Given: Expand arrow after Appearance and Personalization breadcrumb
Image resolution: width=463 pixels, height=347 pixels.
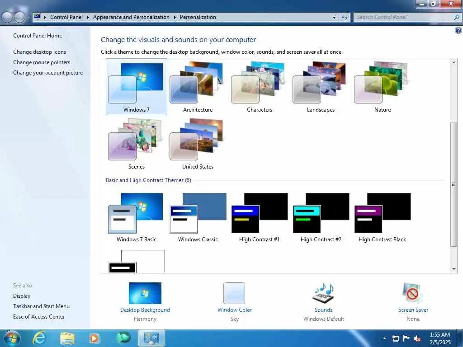Looking at the screenshot, I should coord(175,18).
